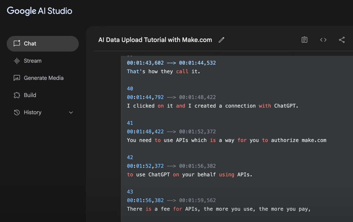This screenshot has height=222, width=353.
Task: Open sharing options with the Share icon
Action: 342,40
